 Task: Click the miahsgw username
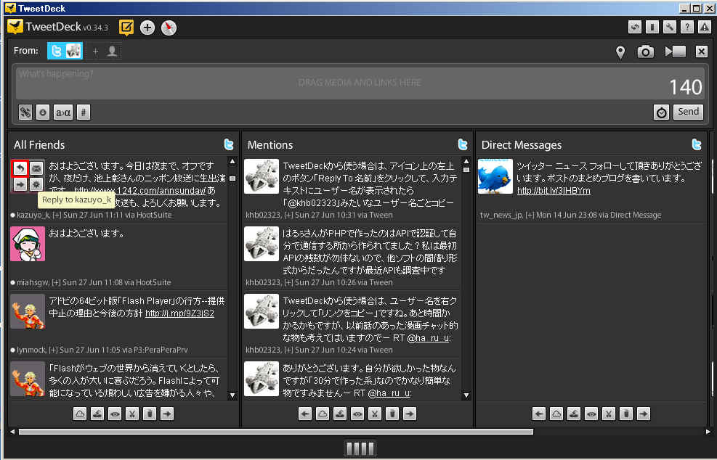(33, 282)
